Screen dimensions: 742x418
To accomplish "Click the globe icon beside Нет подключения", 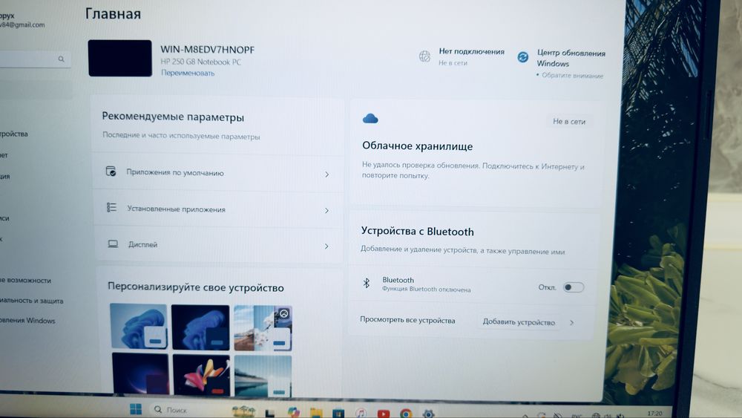I will [424, 56].
